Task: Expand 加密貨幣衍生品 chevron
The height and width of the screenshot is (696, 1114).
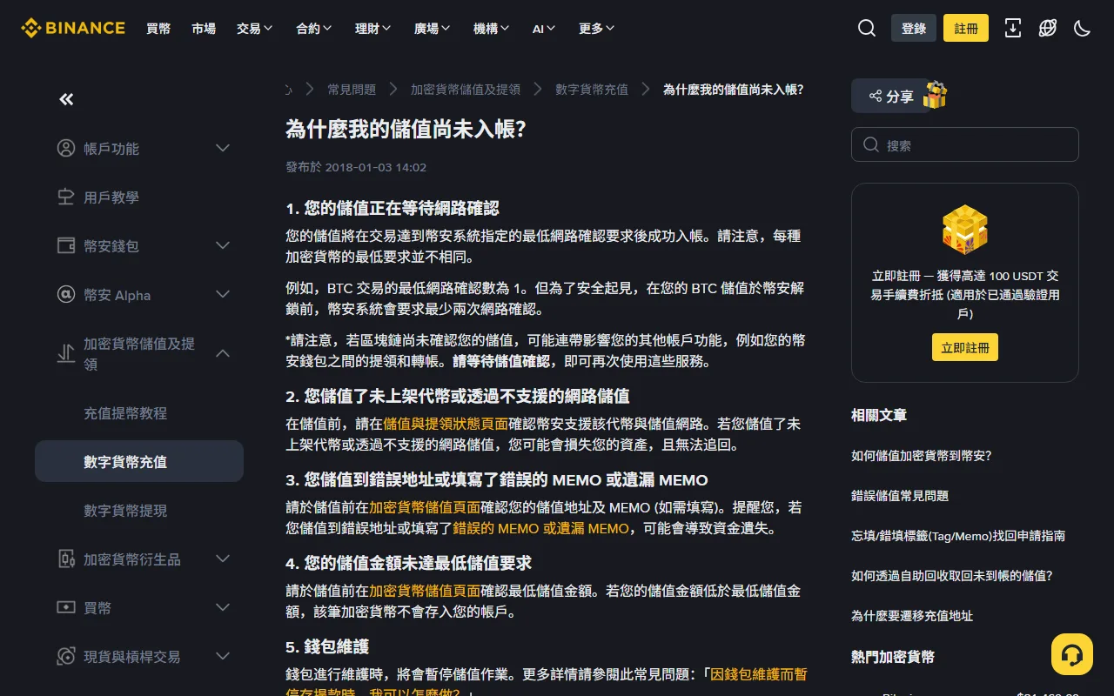Action: (x=223, y=559)
